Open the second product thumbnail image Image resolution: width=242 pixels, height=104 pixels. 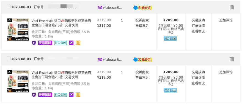point(18,81)
